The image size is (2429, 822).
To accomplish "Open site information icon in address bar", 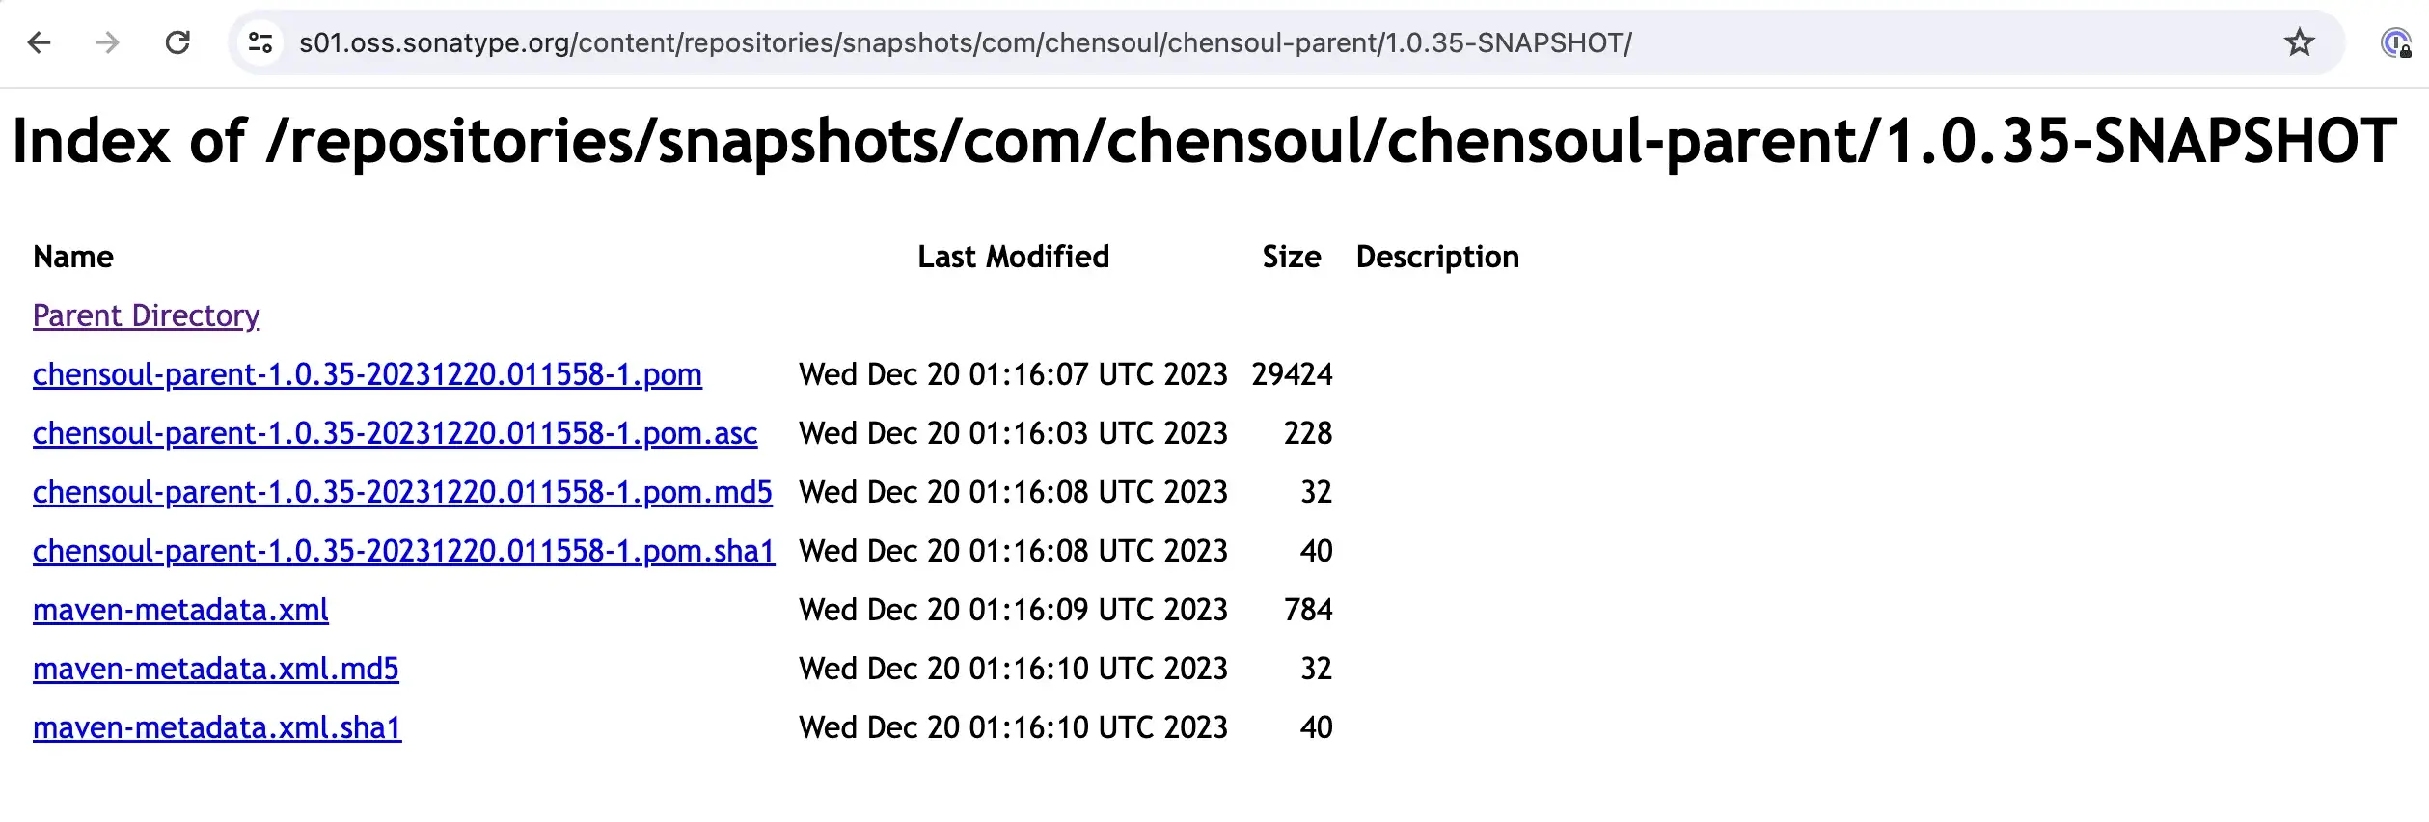I will click(x=260, y=42).
